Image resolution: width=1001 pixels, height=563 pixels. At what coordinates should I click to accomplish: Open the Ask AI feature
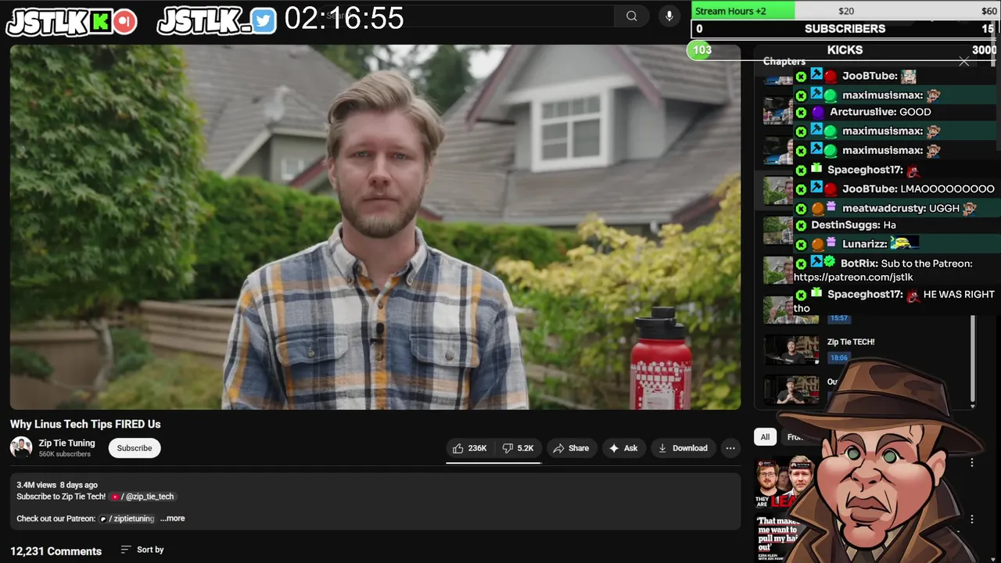point(623,448)
